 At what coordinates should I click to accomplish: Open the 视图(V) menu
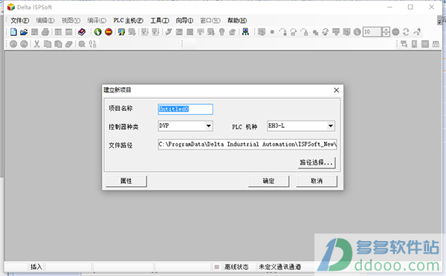click(71, 21)
